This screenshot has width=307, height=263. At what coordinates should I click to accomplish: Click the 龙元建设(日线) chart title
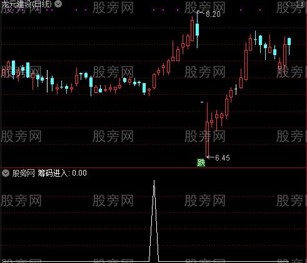pos(26,4)
